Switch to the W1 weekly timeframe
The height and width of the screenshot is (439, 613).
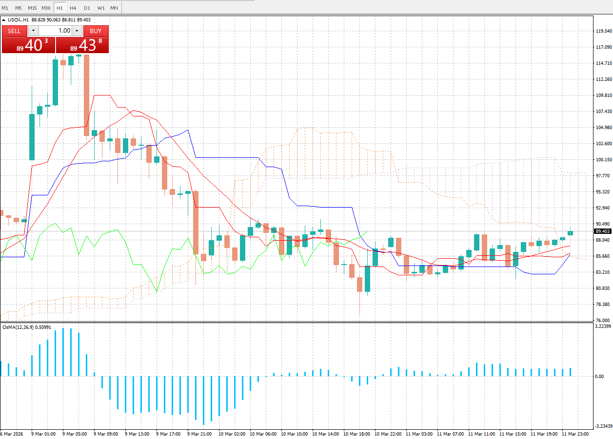pos(100,8)
